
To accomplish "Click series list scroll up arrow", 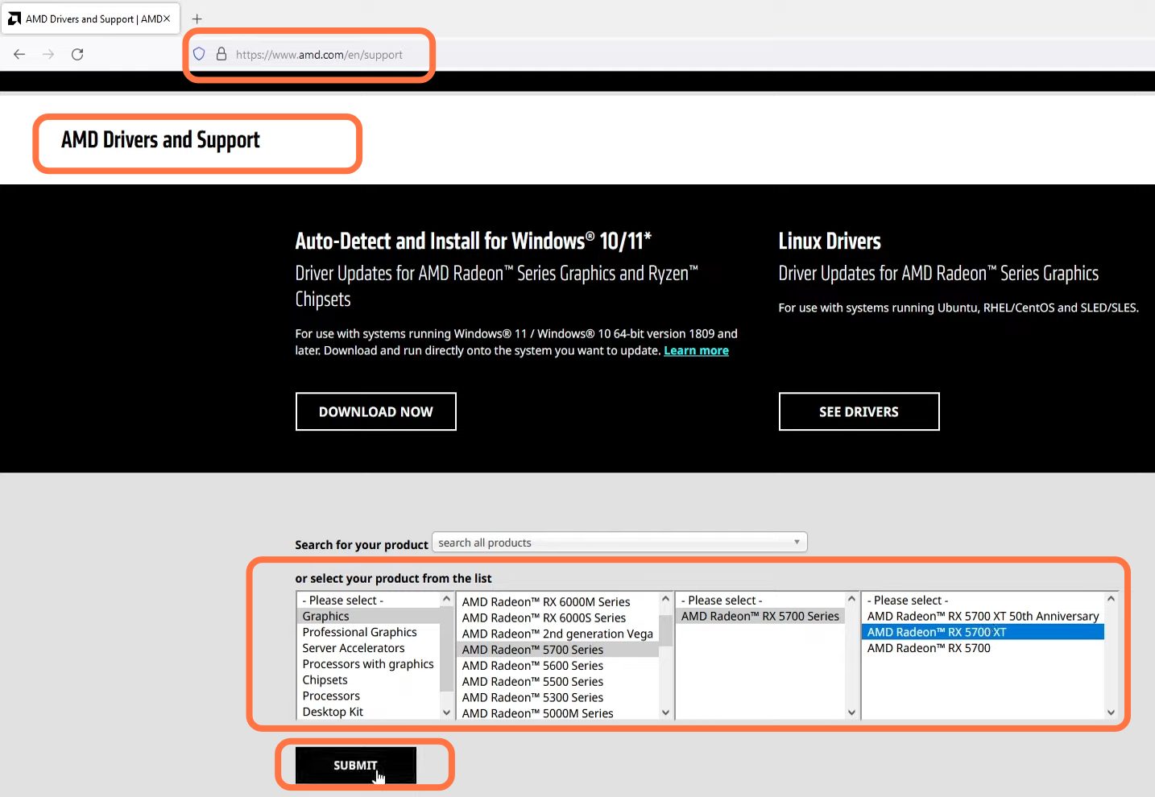I will click(665, 599).
